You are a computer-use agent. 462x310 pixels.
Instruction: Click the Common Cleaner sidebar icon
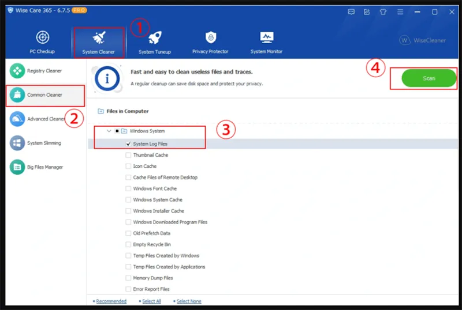(17, 95)
